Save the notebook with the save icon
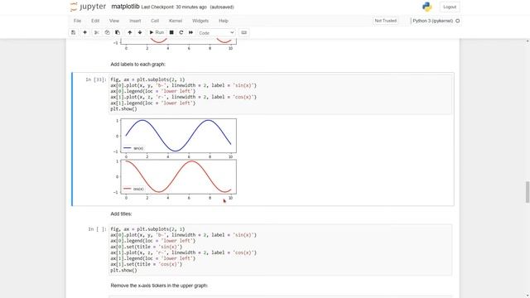The image size is (530, 298). click(74, 32)
